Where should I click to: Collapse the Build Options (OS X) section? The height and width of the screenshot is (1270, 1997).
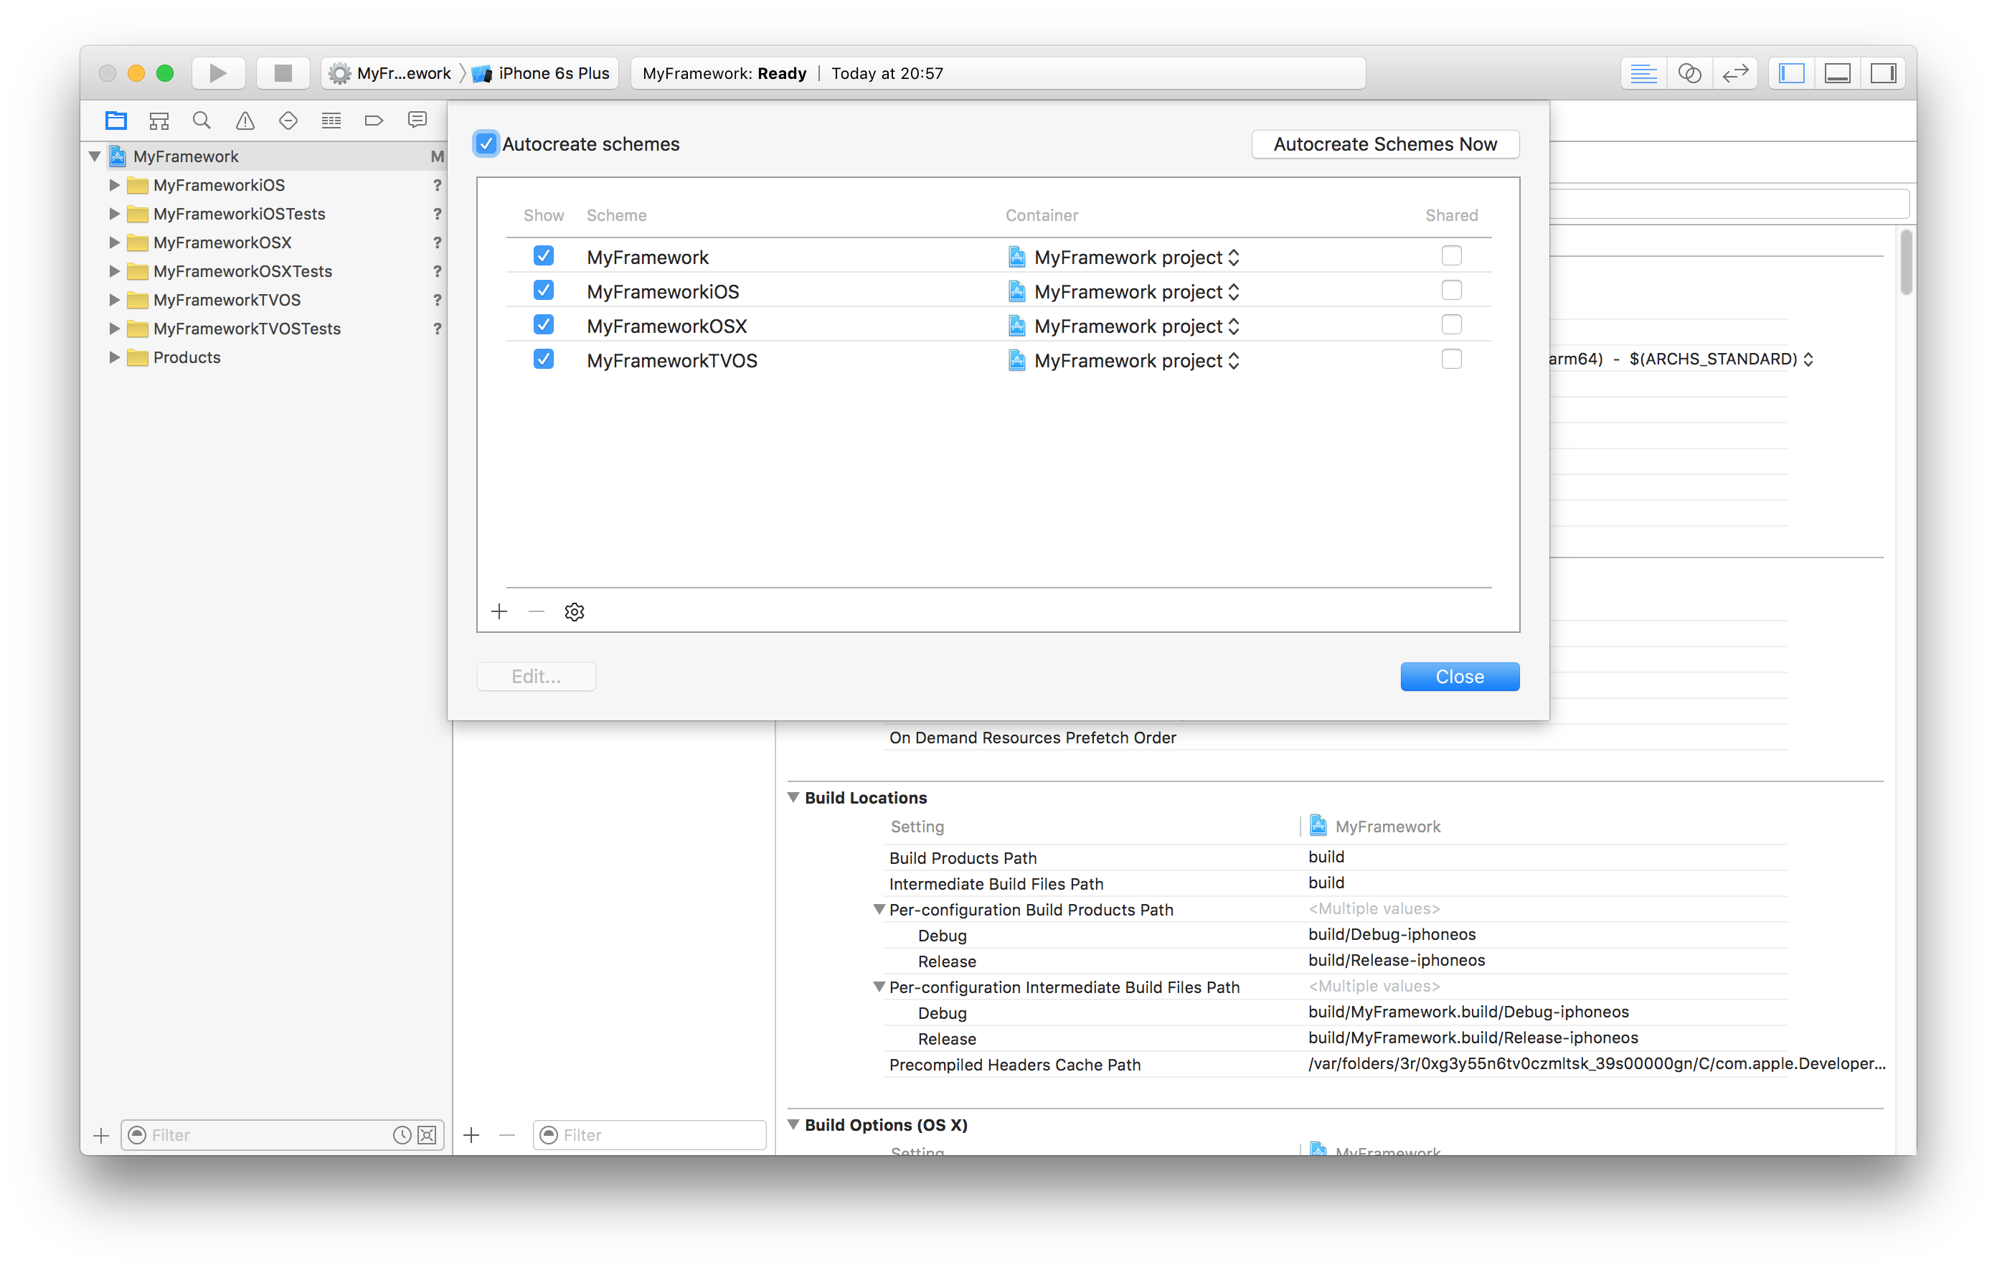[793, 1124]
